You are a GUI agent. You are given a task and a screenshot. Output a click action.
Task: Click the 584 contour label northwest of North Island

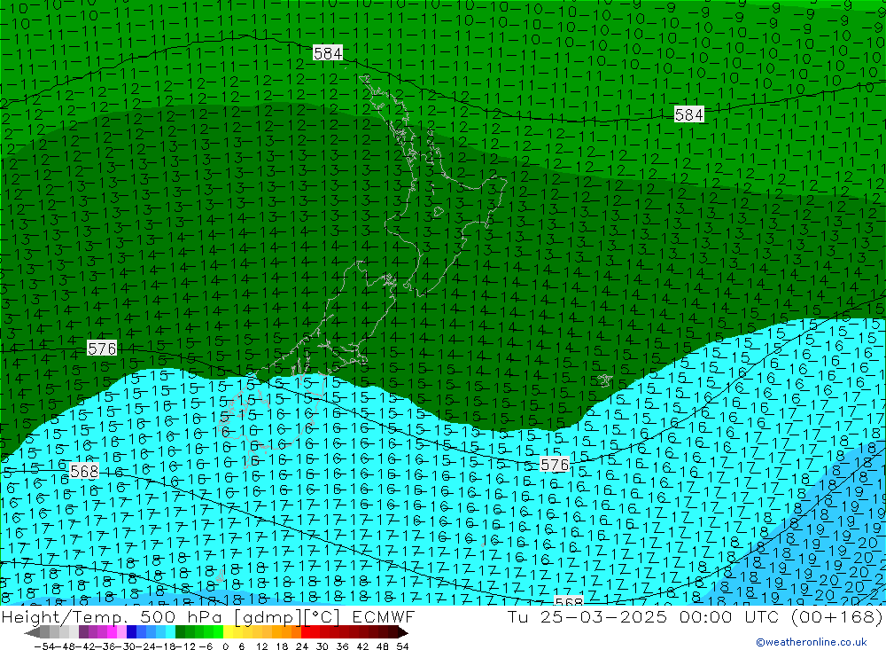click(x=328, y=53)
